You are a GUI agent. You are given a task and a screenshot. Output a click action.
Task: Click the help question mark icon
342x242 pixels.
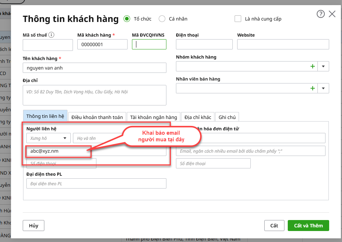click(321, 14)
